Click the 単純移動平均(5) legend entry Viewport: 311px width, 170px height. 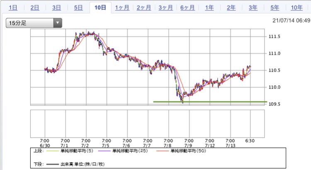click(77, 151)
